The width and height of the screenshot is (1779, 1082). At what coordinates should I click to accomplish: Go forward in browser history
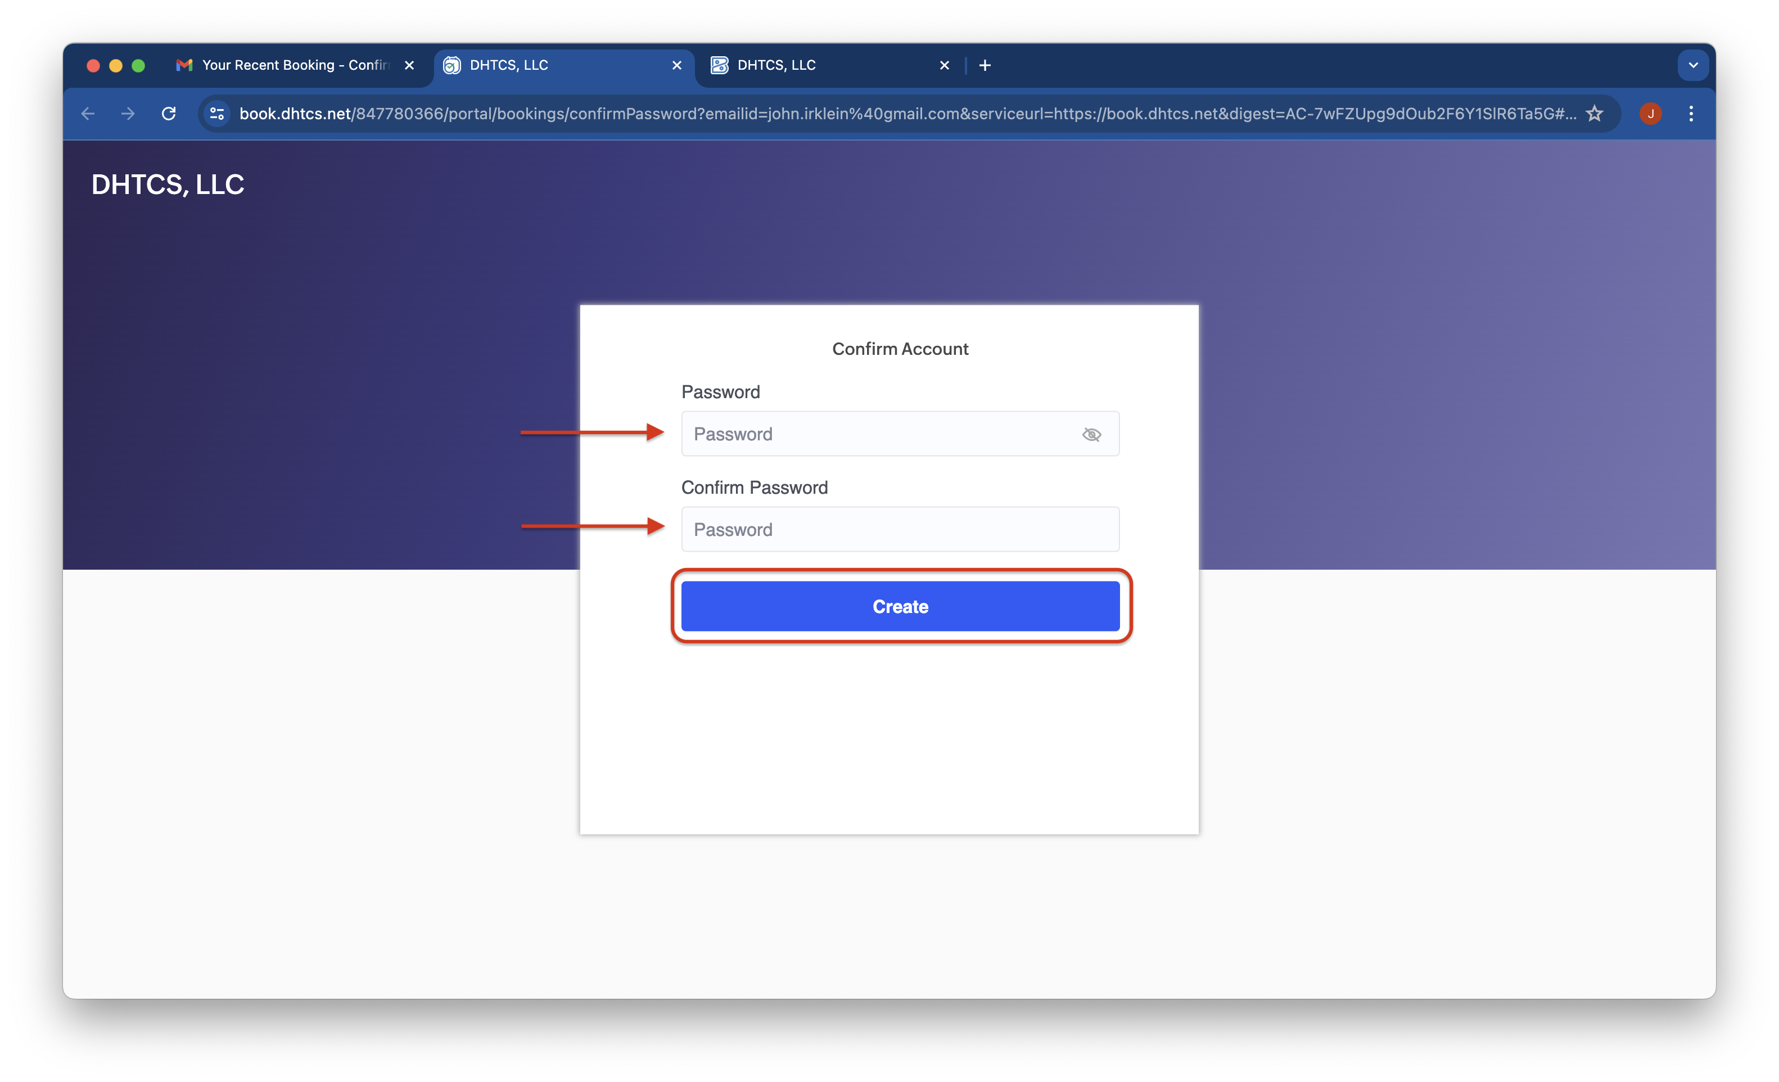(129, 114)
